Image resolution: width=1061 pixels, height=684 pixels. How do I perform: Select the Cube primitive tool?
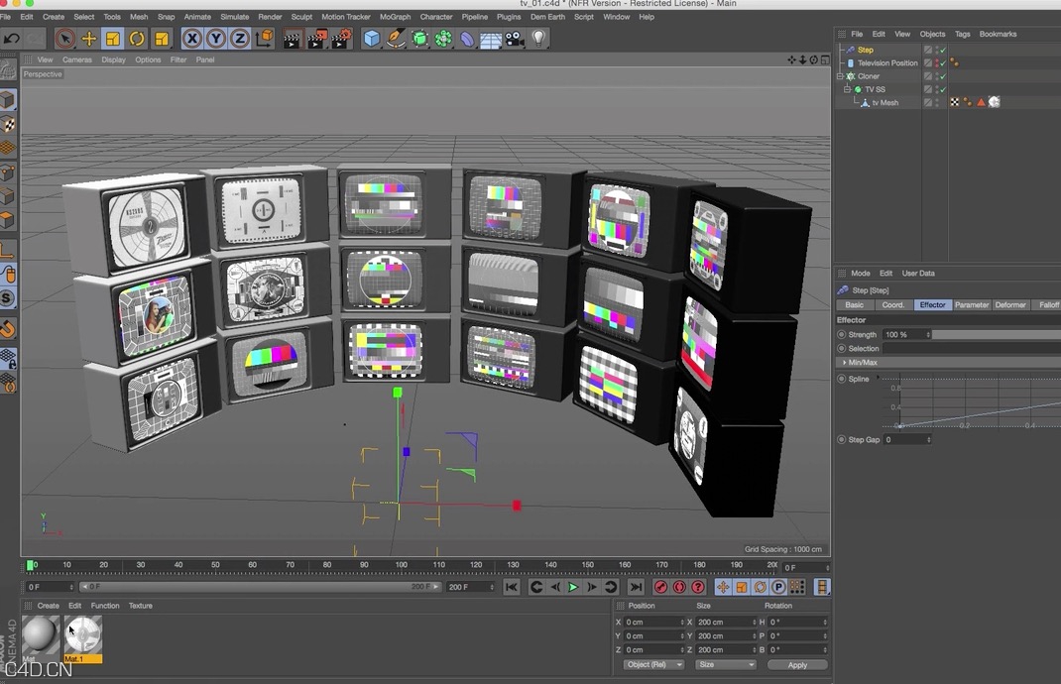[370, 39]
